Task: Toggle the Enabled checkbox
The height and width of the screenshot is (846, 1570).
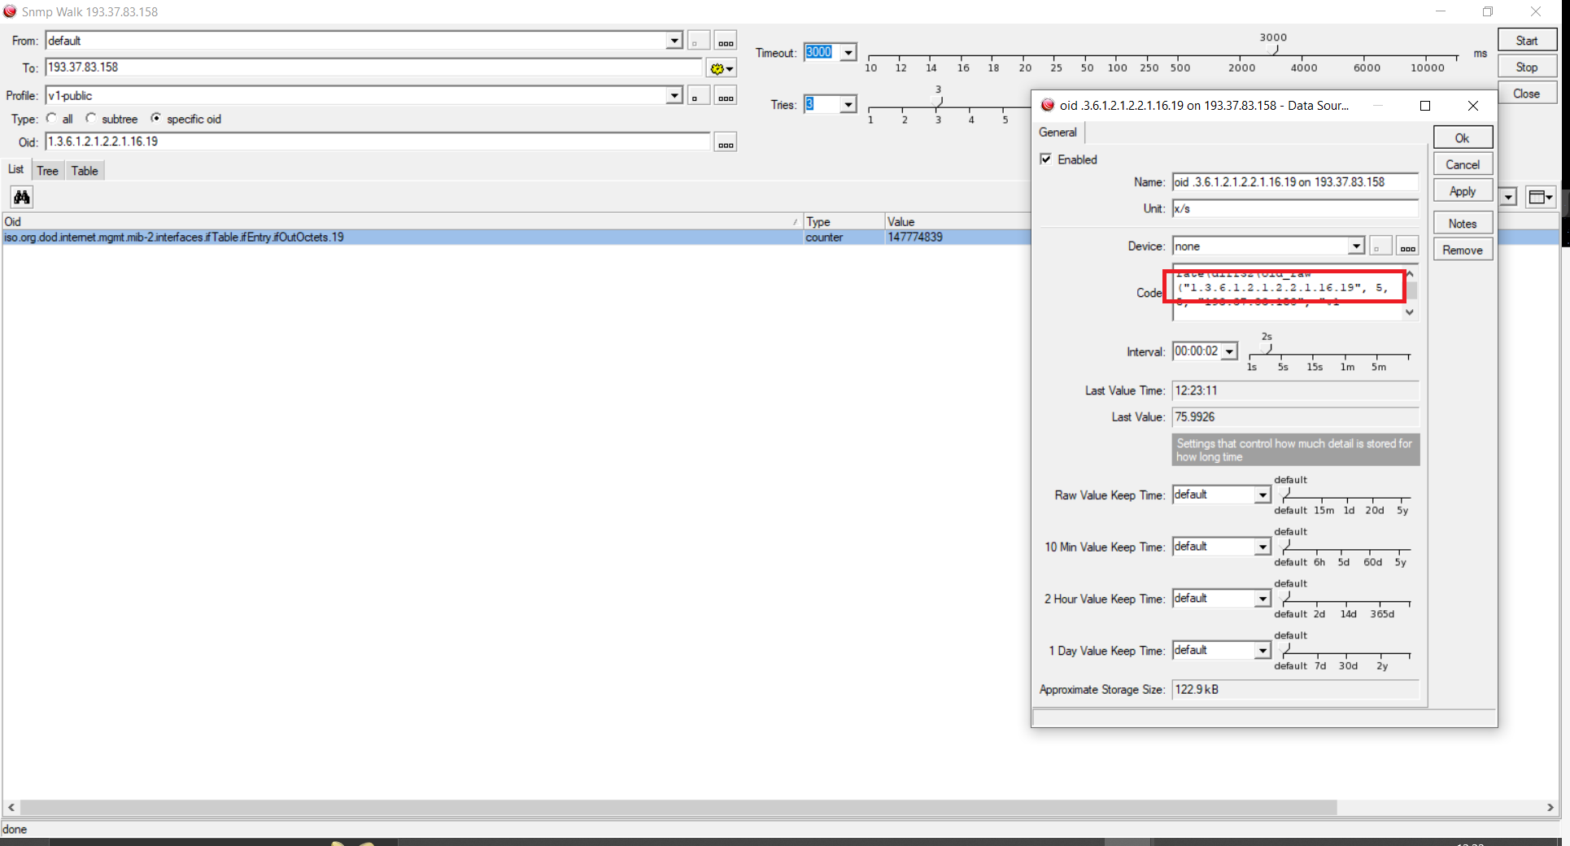Action: (x=1046, y=159)
